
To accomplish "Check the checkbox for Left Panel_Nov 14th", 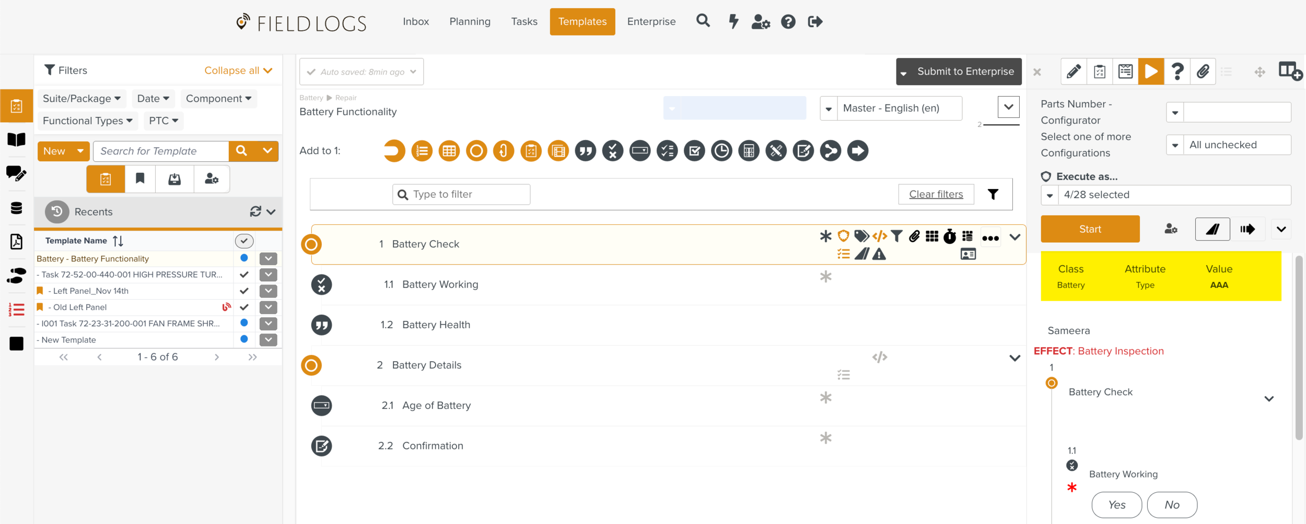I will click(243, 291).
